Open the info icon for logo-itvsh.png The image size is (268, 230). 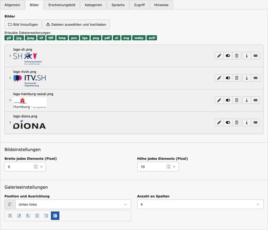[247, 78]
